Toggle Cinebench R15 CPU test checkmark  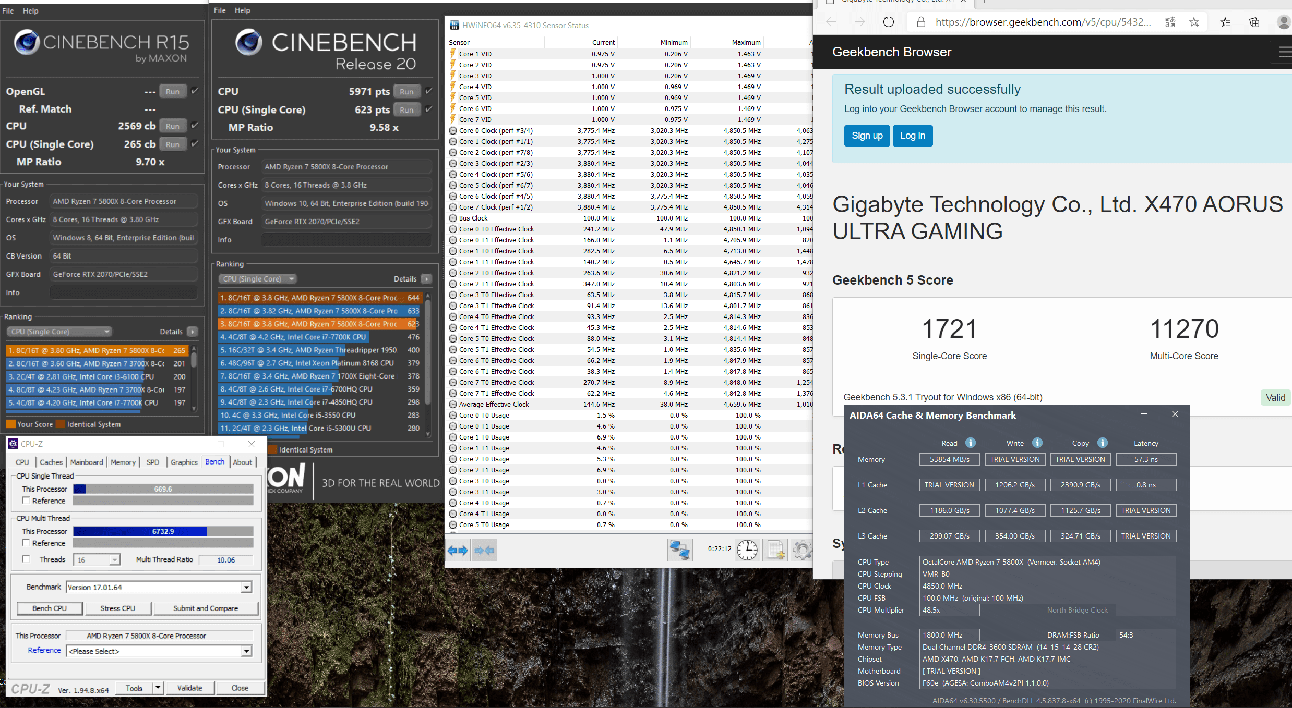click(x=195, y=125)
